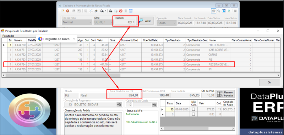284x135 pixels.
Task: Click the undo arrow toolbar icon
Action: (x=79, y=11)
